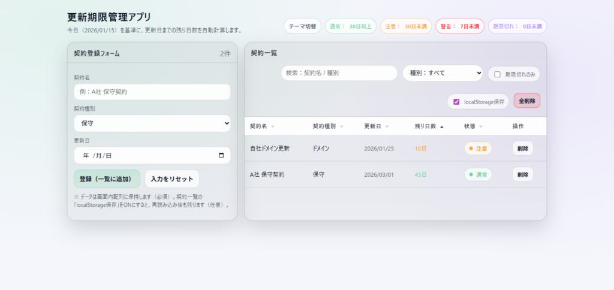This screenshot has height=290, width=614.
Task: Uncheck the localStorage保存 checkbox
Action: [456, 102]
